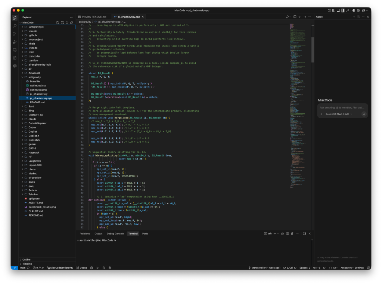Refresh the Explorer file tree
Screen dimensions: 382x284
[67, 22]
